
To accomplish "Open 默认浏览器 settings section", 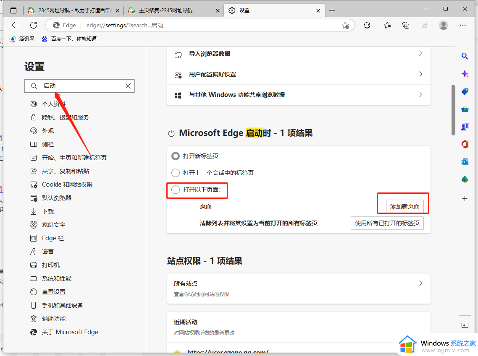I will [51, 198].
